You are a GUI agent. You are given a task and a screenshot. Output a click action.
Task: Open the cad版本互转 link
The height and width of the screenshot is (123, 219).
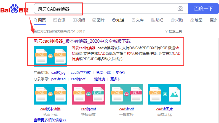coord(81,72)
